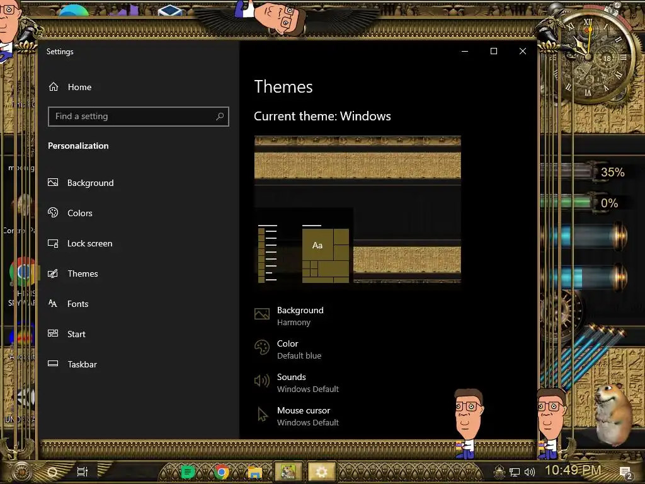Open green chat app on taskbar

click(188, 472)
